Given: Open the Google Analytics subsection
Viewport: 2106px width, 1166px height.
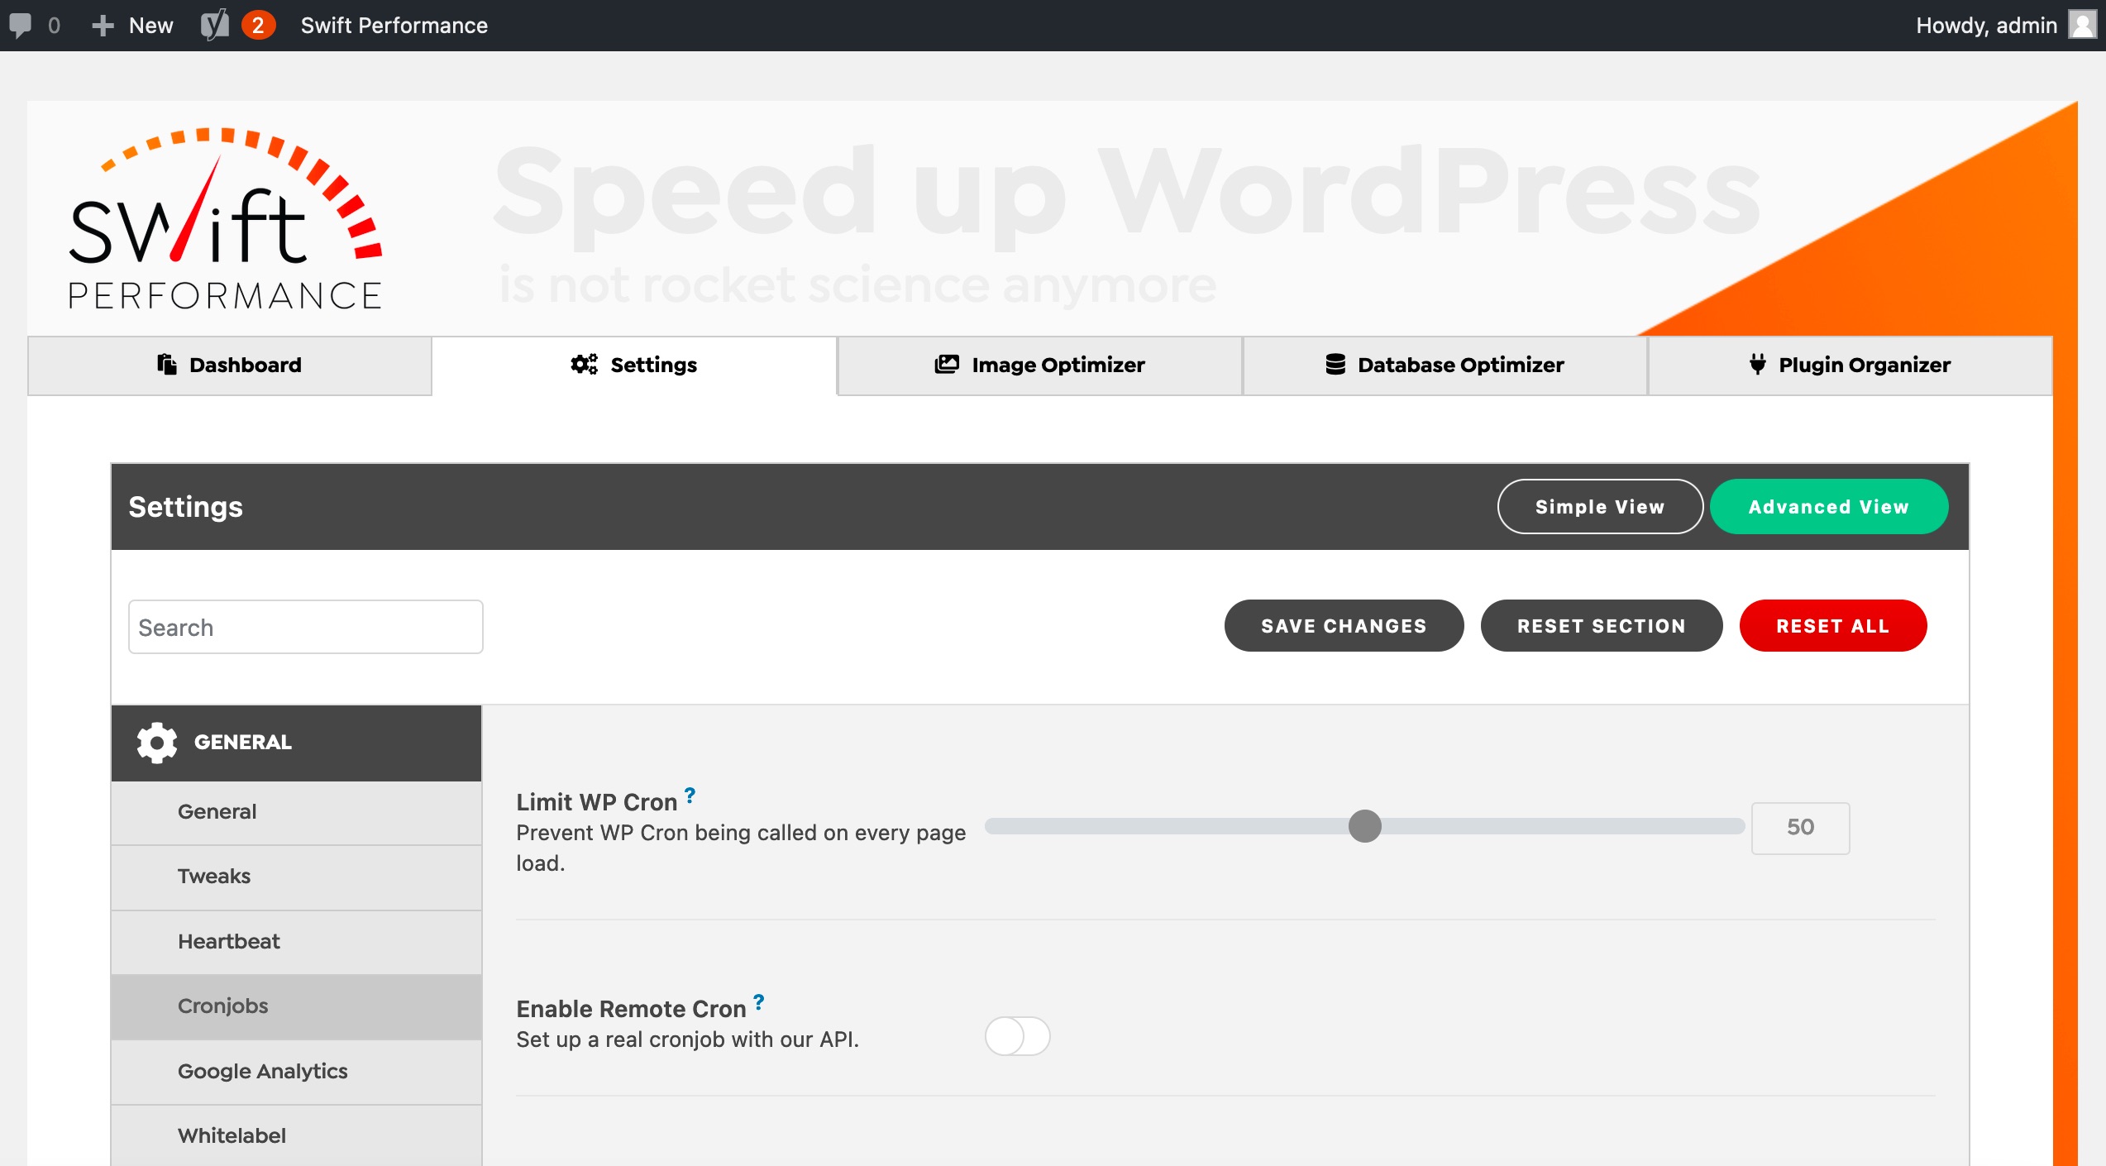Looking at the screenshot, I should [x=296, y=1072].
